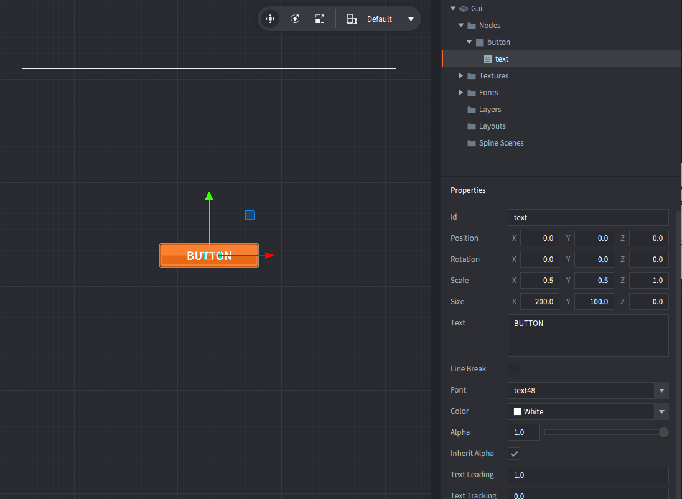Click the Layers folder icon
682x499 pixels.
coord(471,109)
